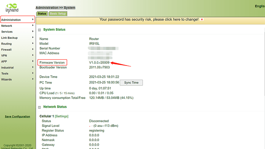Viewport: 265px width, 149px height.
Task: Switch to the Basic Setup tab
Action: [x=58, y=14]
